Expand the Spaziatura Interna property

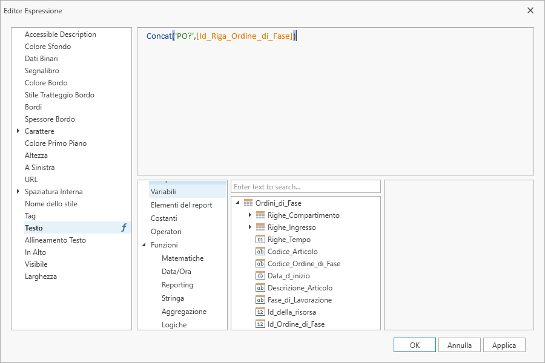click(18, 191)
